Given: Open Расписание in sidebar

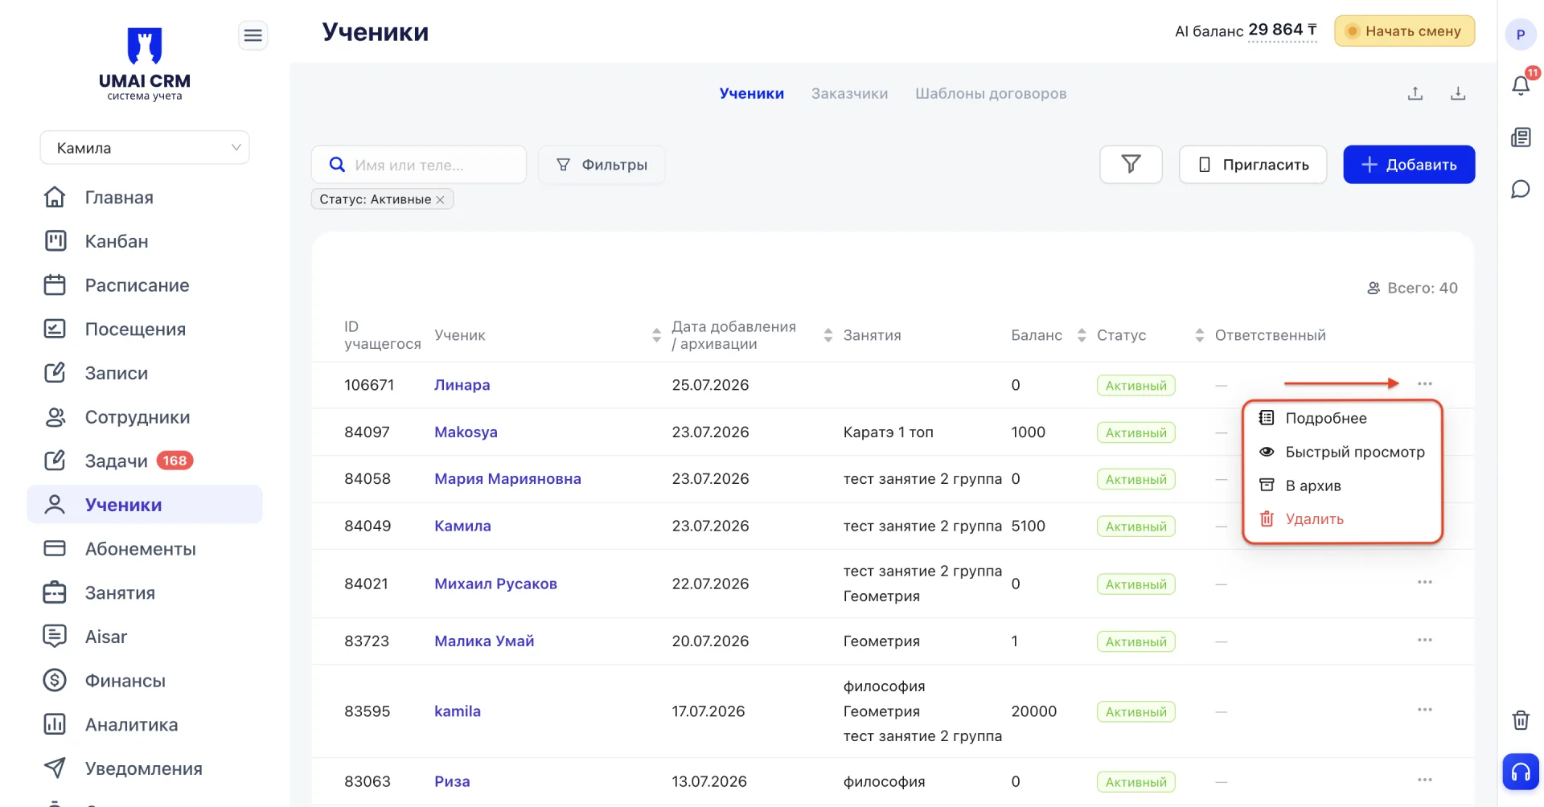Looking at the screenshot, I should coord(137,285).
